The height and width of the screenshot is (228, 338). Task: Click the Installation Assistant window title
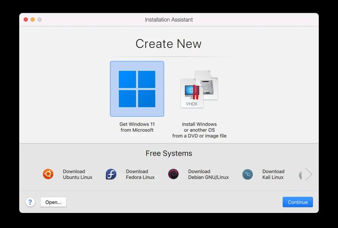coord(169,20)
